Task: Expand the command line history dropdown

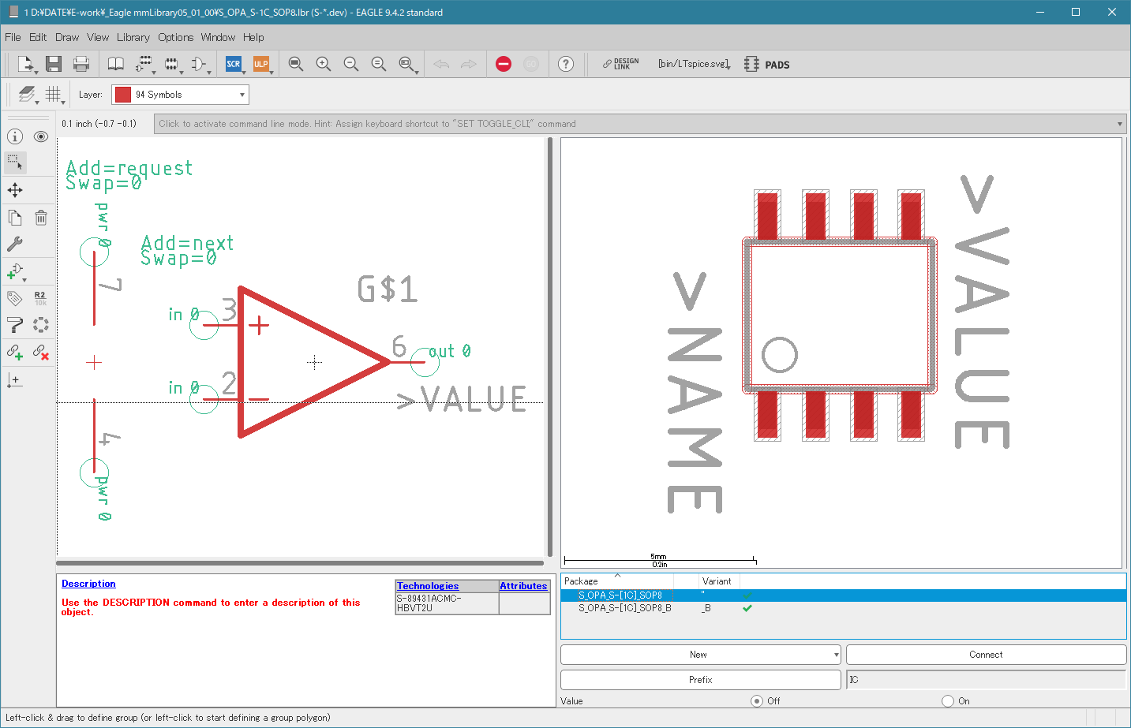Action: coord(1119,124)
